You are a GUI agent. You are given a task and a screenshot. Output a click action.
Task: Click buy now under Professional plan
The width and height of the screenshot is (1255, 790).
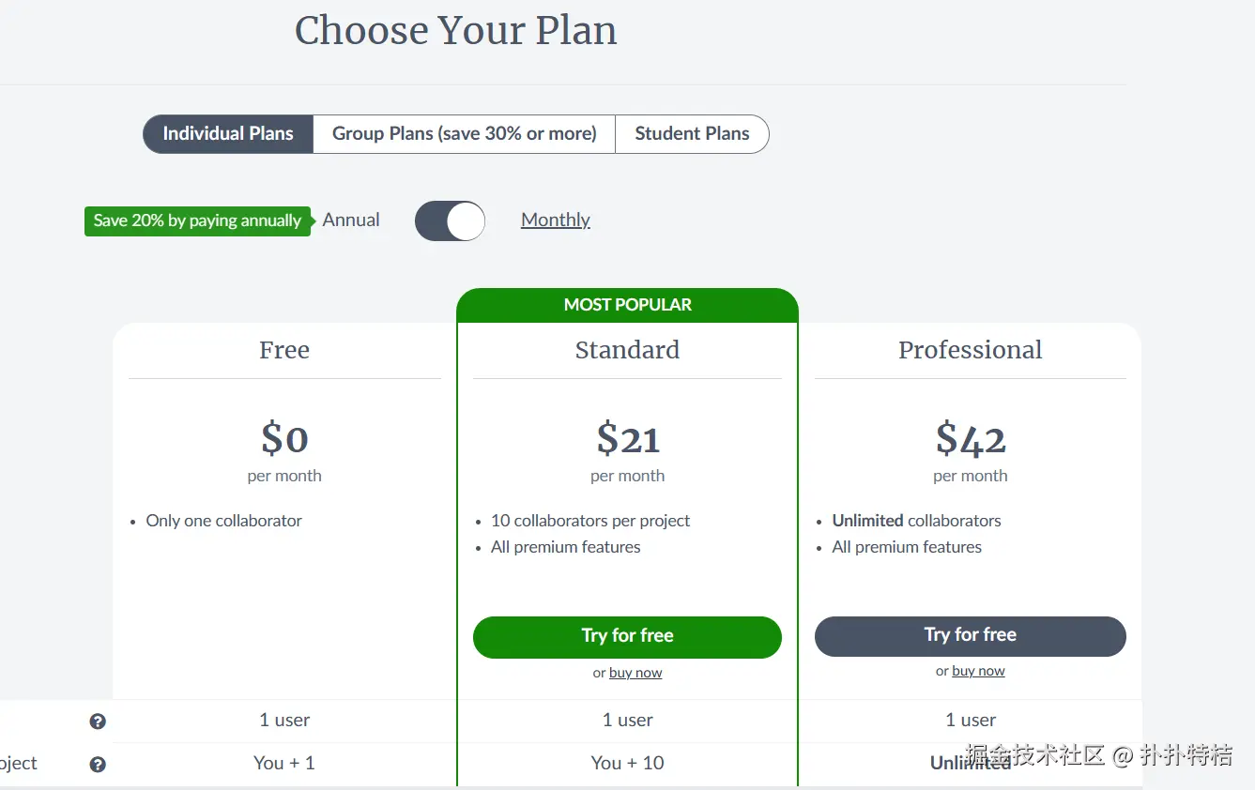(978, 671)
